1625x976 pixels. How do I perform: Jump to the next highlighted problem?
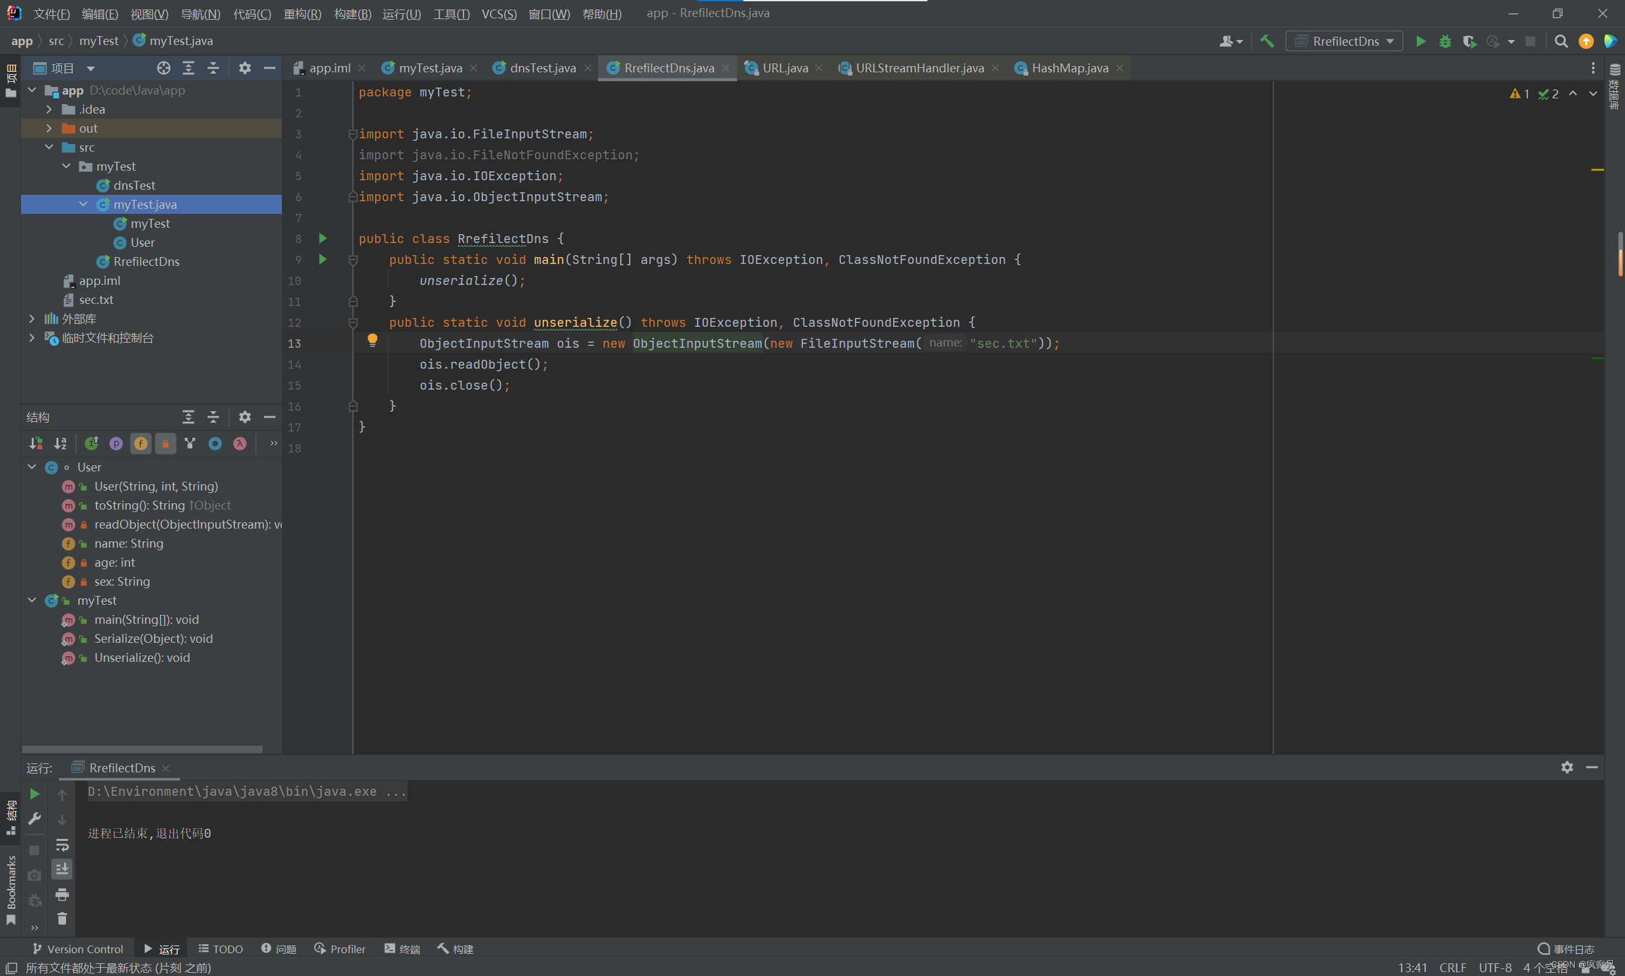[x=1593, y=94]
